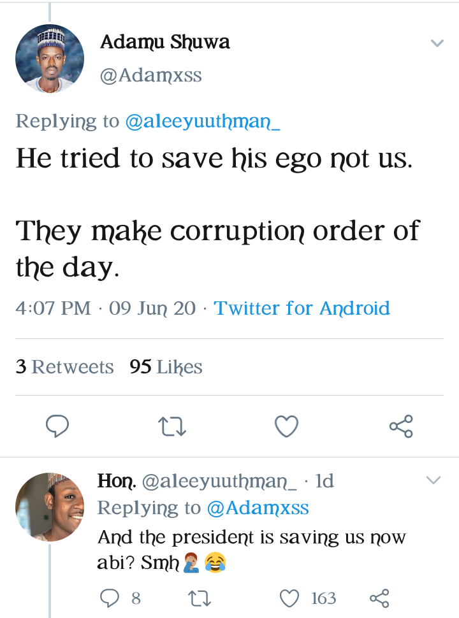
Task: Open @Adamxss mention in the reply
Action: click(258, 508)
